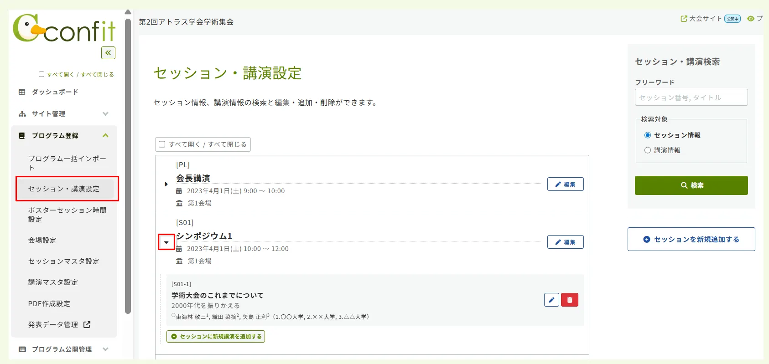The width and height of the screenshot is (769, 364).
Task: Click the 公開中 status badge
Action: coord(733,19)
